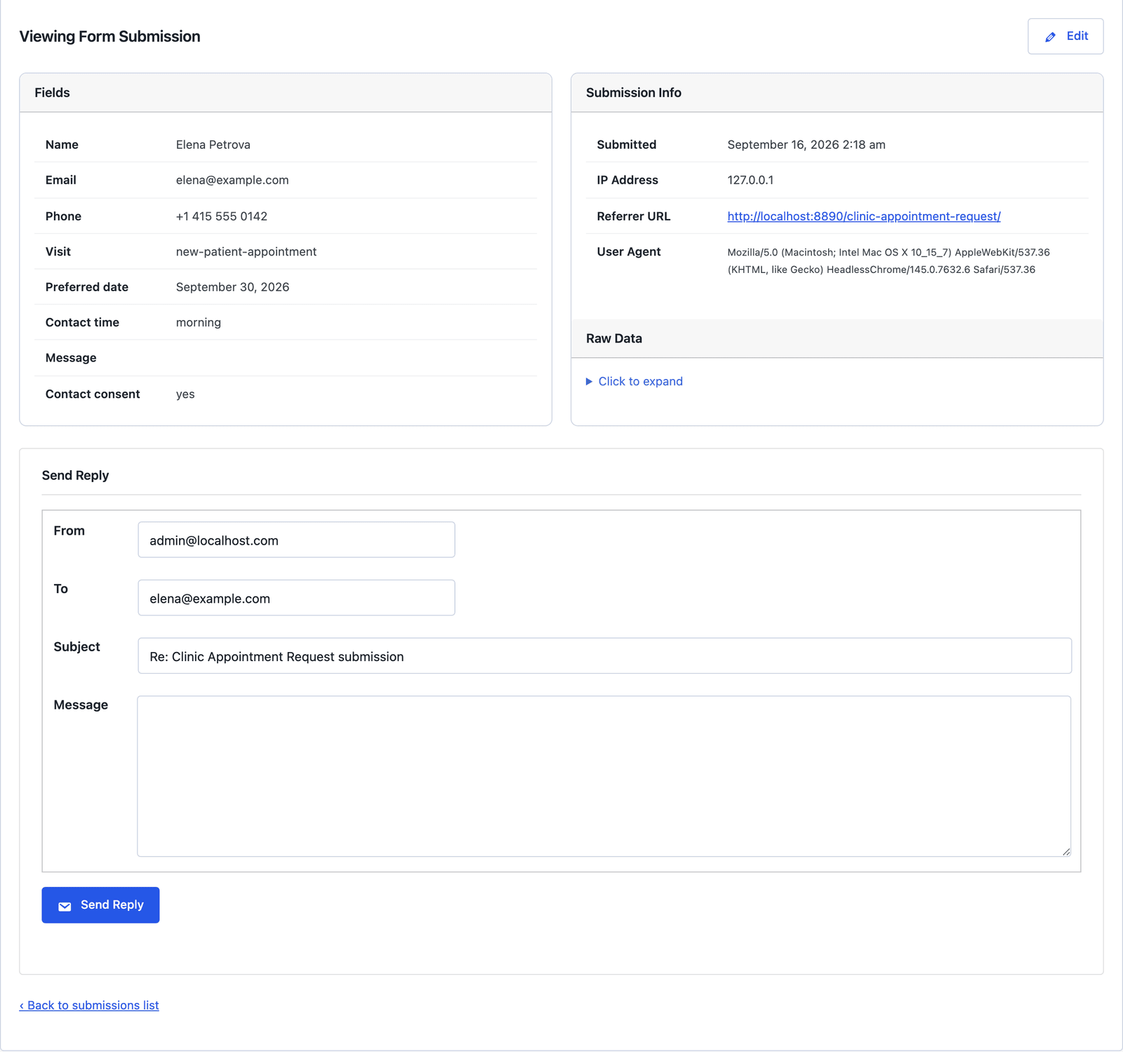Expand the Raw Data disclosure triangle
Image resolution: width=1123 pixels, height=1052 pixels.
click(589, 382)
